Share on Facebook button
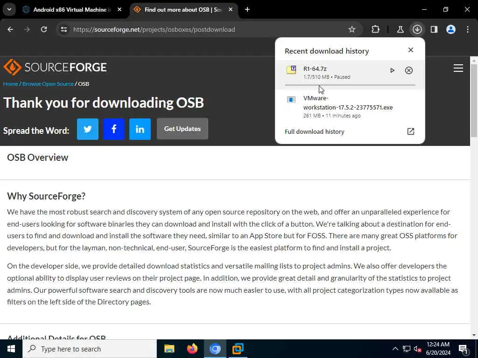Image resolution: width=478 pixels, height=358 pixels. [114, 129]
